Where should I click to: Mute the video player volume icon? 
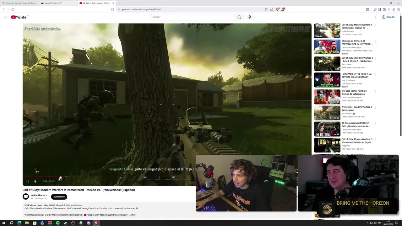click(35, 181)
